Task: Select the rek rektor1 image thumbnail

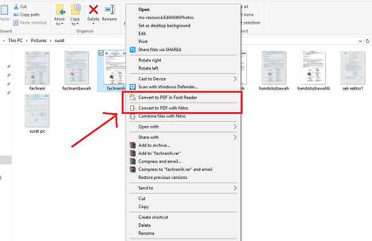Action: [x=353, y=68]
